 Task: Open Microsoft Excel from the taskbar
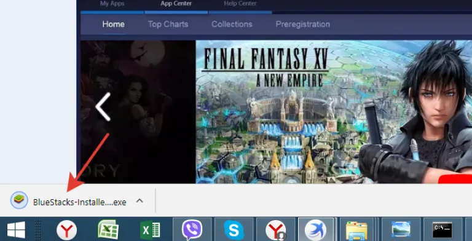click(x=150, y=230)
